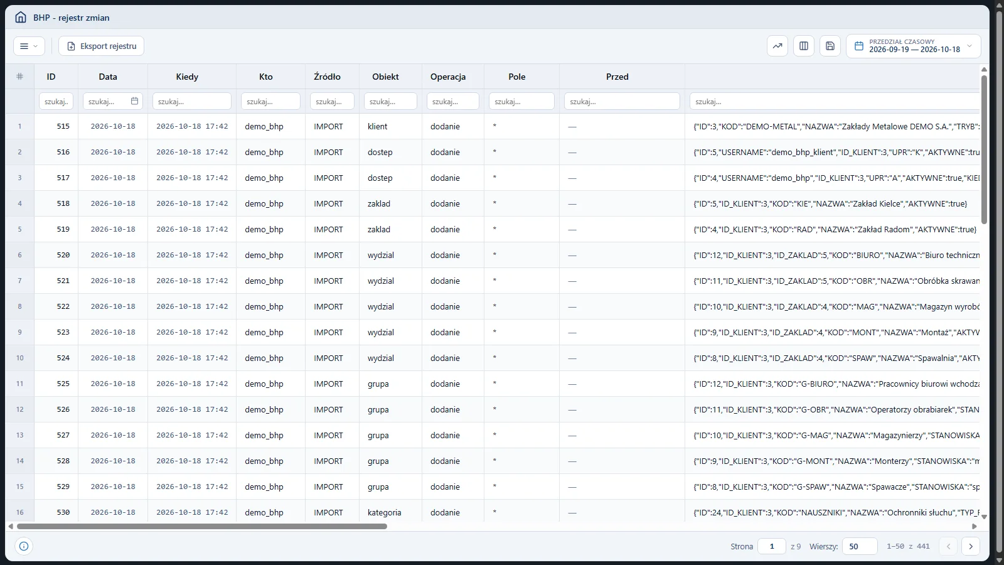This screenshot has width=1004, height=565.
Task: Click the vertical scrollbar thumb
Action: point(984,149)
